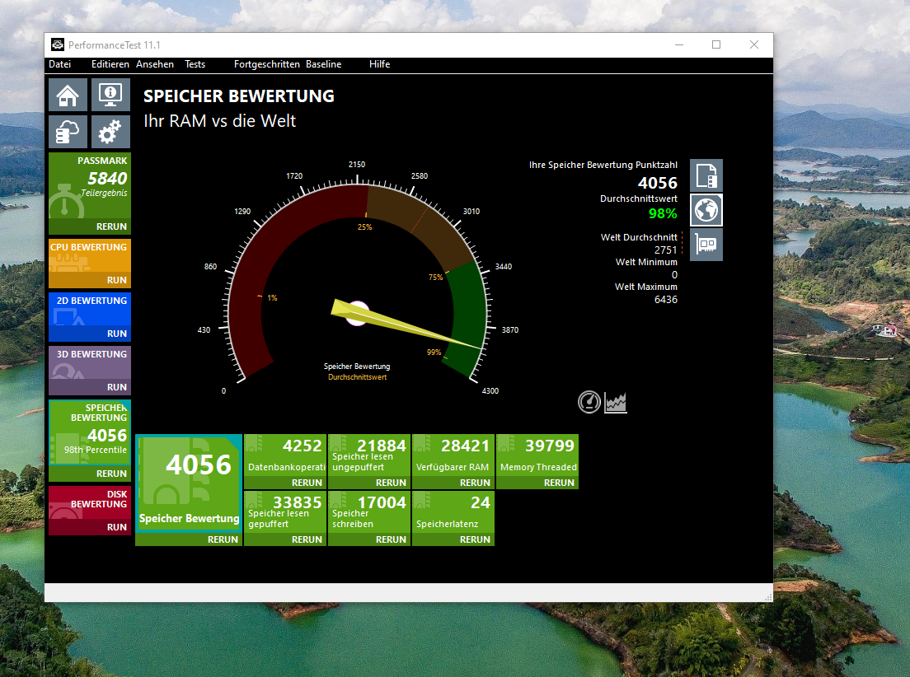Click the Welt Maximum 6436 value
This screenshot has width=910, height=677.
[666, 299]
